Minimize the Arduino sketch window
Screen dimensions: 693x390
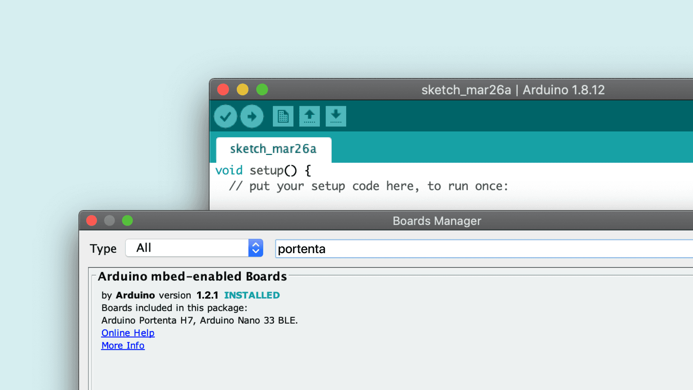tap(243, 90)
